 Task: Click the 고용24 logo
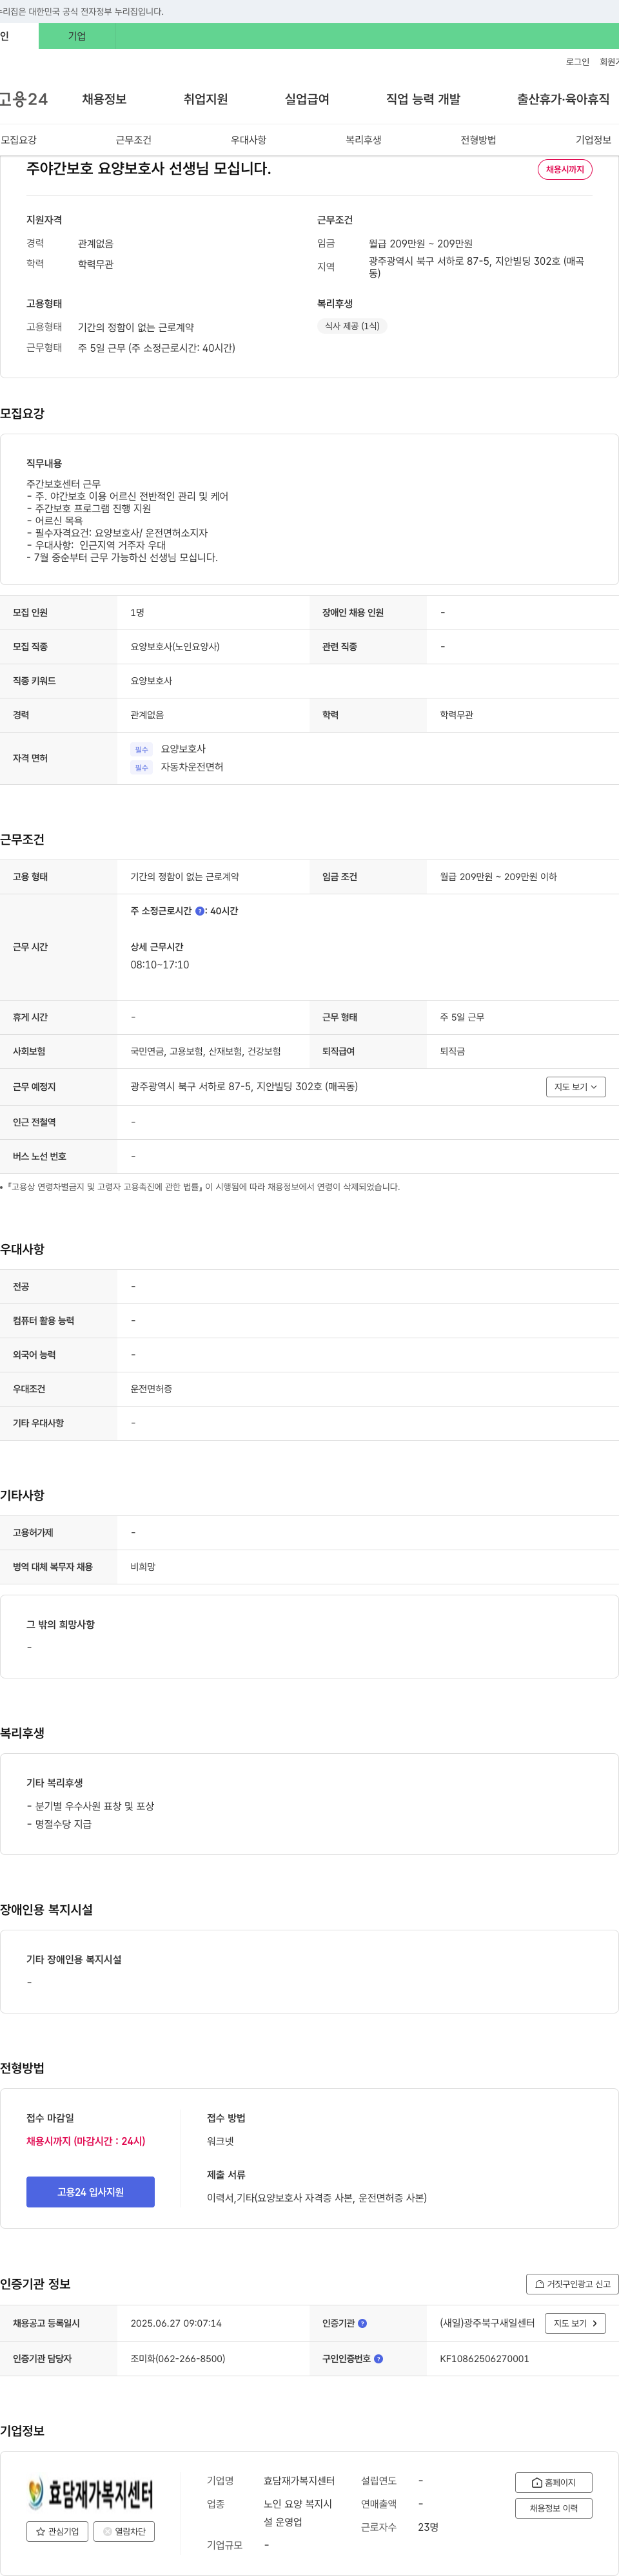[x=24, y=99]
